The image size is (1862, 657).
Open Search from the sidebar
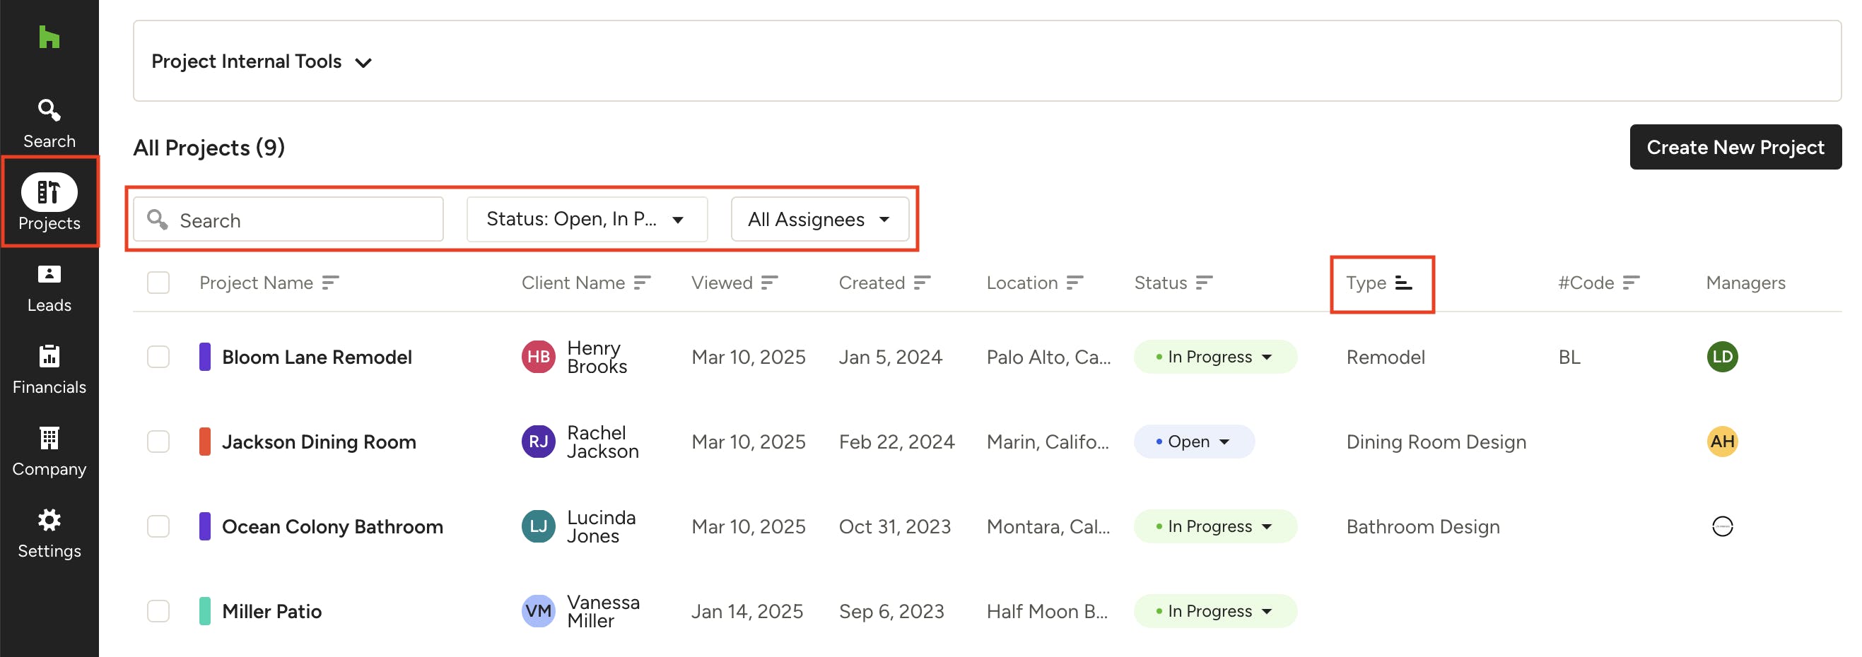[49, 124]
